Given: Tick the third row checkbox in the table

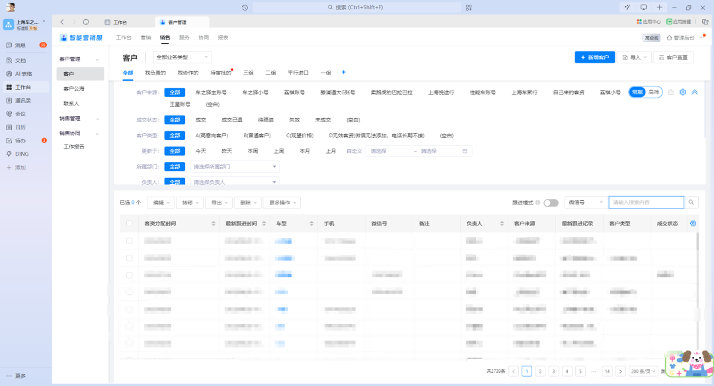Looking at the screenshot, I should (x=130, y=274).
